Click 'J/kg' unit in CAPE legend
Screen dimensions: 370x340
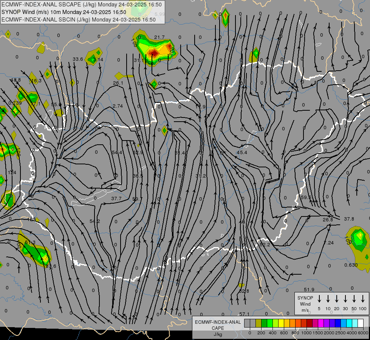[218, 334]
